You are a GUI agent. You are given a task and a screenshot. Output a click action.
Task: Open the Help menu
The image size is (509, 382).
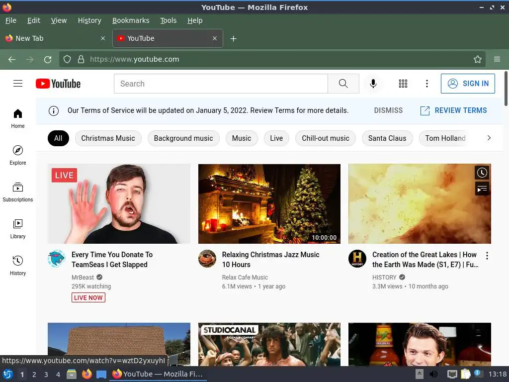pos(195,20)
